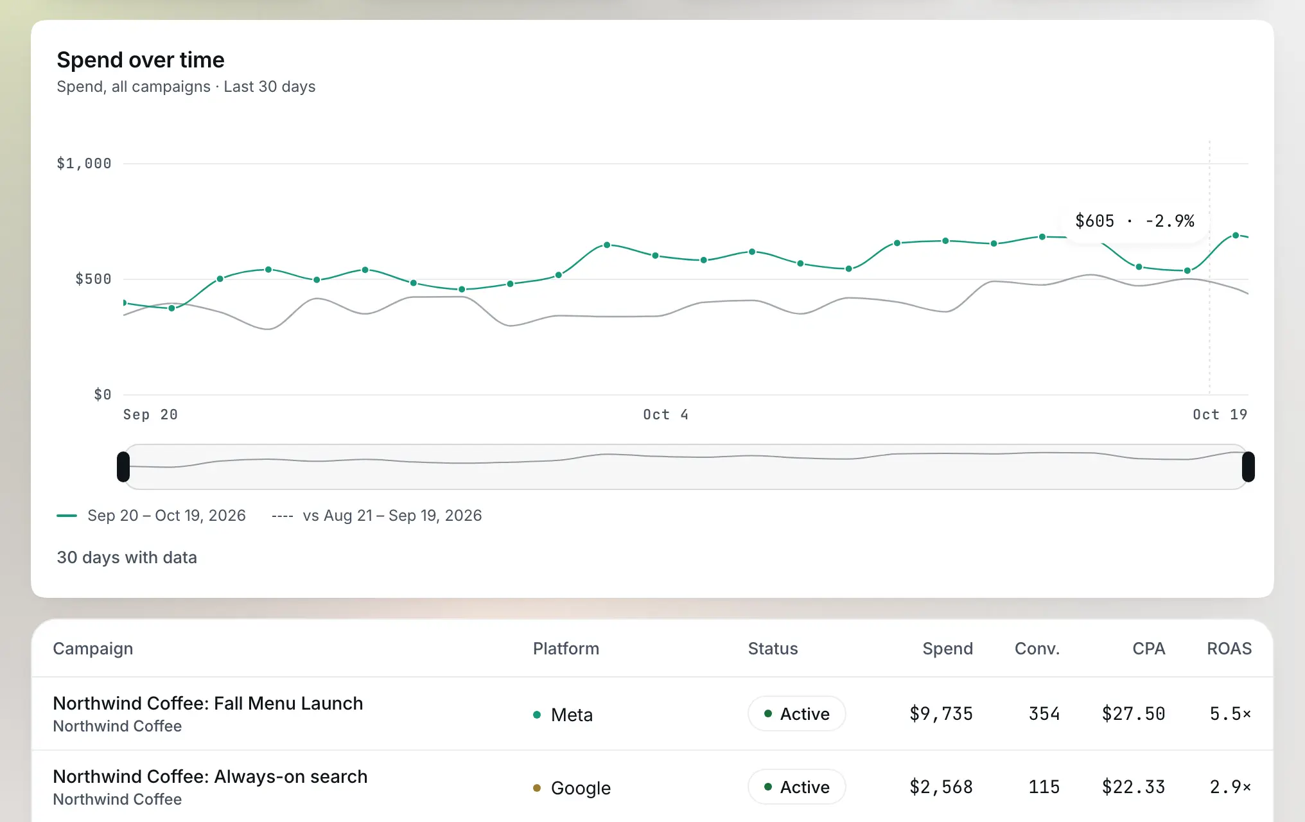
Task: Click the $1,000 y-axis label
Action: (x=84, y=164)
